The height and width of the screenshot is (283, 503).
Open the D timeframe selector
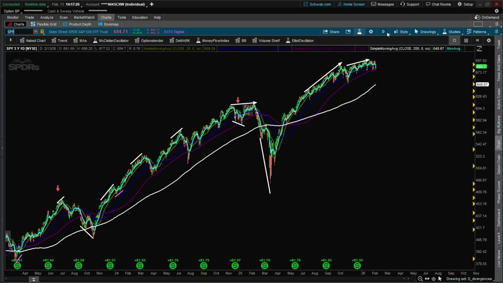pyautogui.click(x=383, y=32)
